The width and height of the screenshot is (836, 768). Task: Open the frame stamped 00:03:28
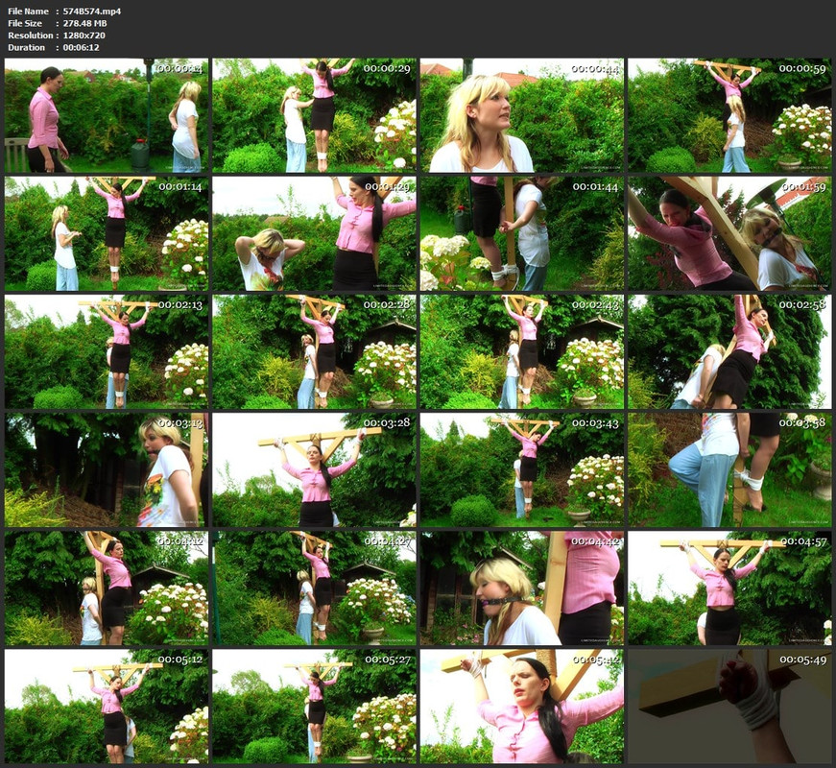coord(314,469)
